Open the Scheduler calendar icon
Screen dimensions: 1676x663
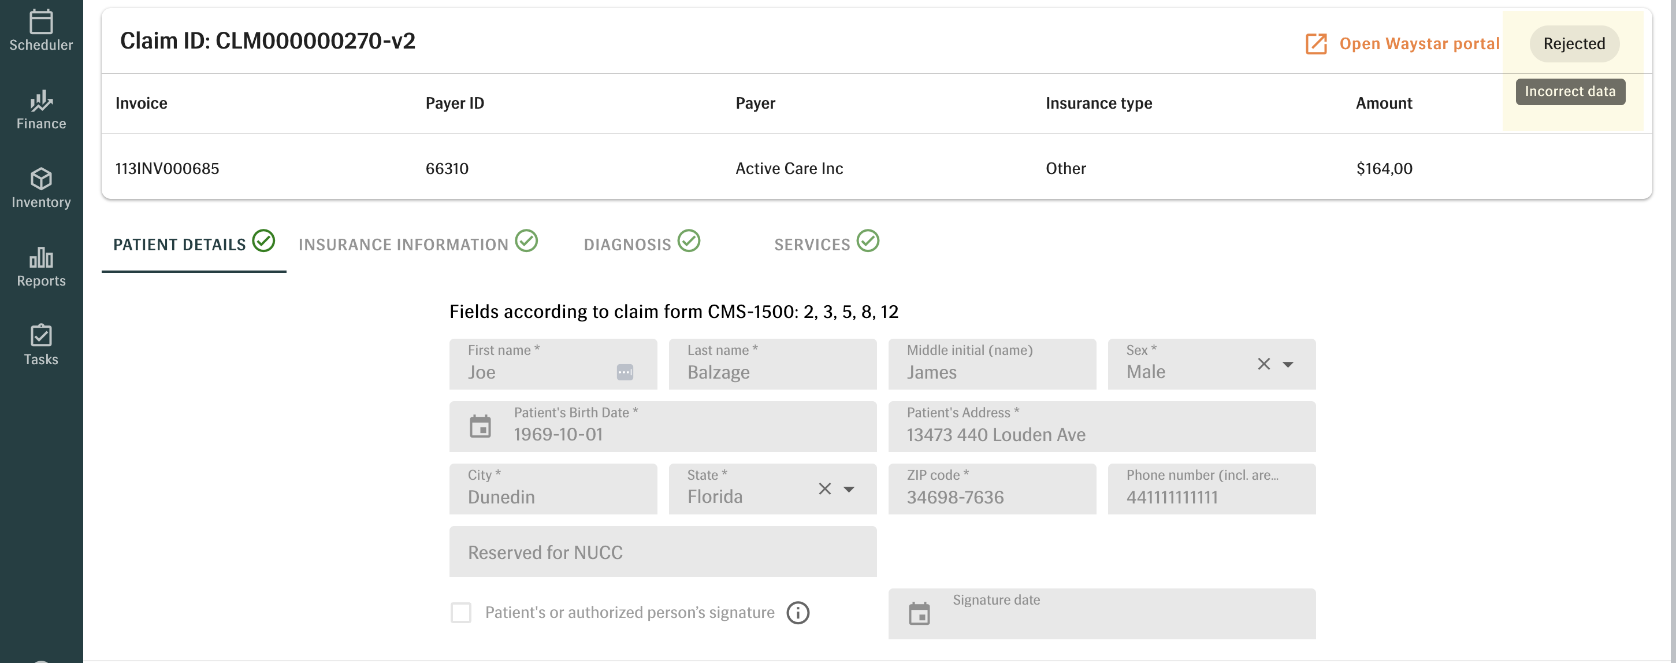41,23
